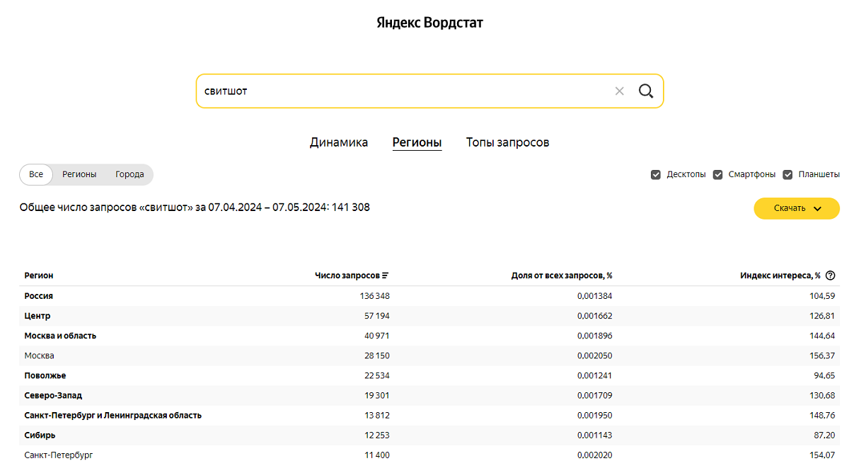Screen dimensions: 849x461
Task: Clear the search field with X icon
Action: click(620, 91)
